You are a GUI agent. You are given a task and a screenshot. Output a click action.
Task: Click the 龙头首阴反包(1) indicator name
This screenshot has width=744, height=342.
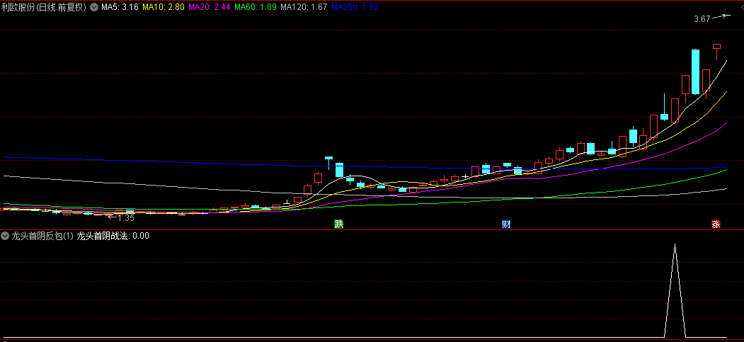coord(42,236)
